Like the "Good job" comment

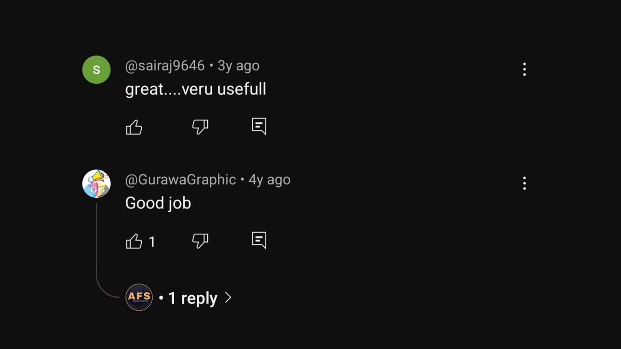[134, 241]
